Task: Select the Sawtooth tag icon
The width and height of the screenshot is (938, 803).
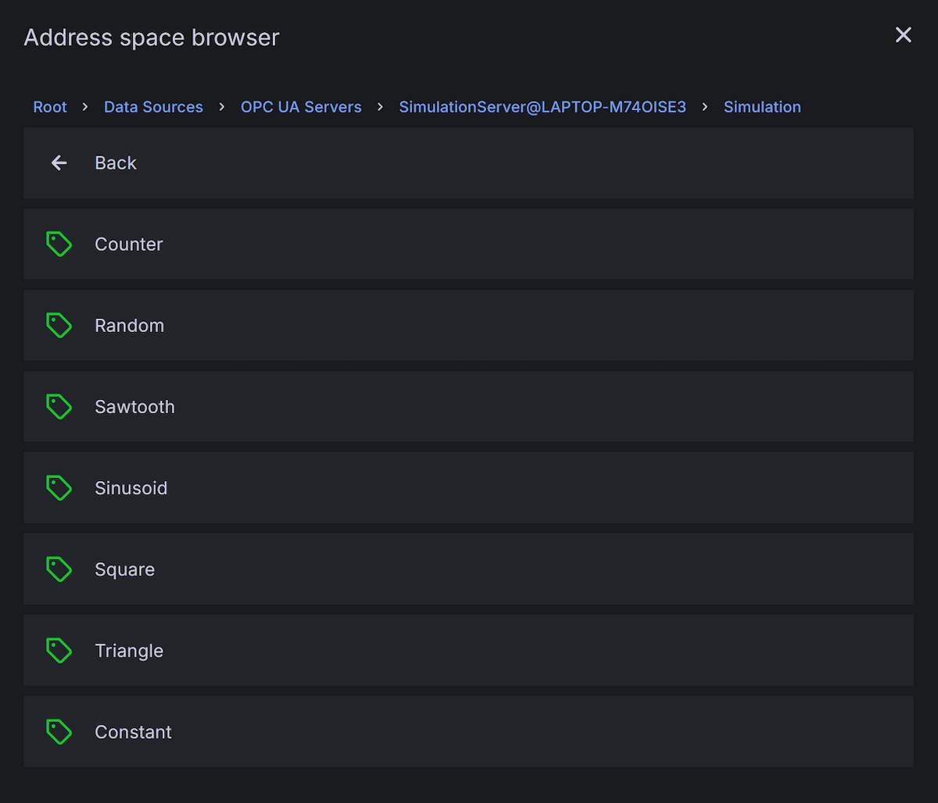Action: point(59,406)
